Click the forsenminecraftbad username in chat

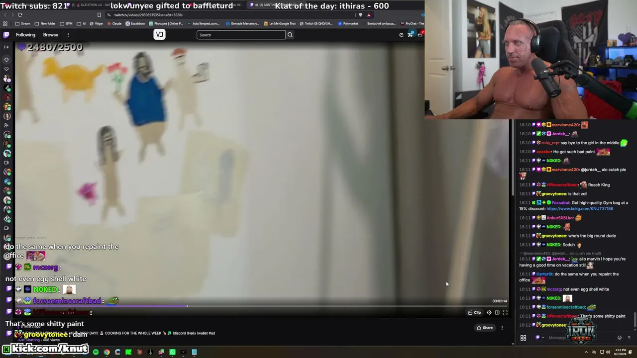click(566, 307)
